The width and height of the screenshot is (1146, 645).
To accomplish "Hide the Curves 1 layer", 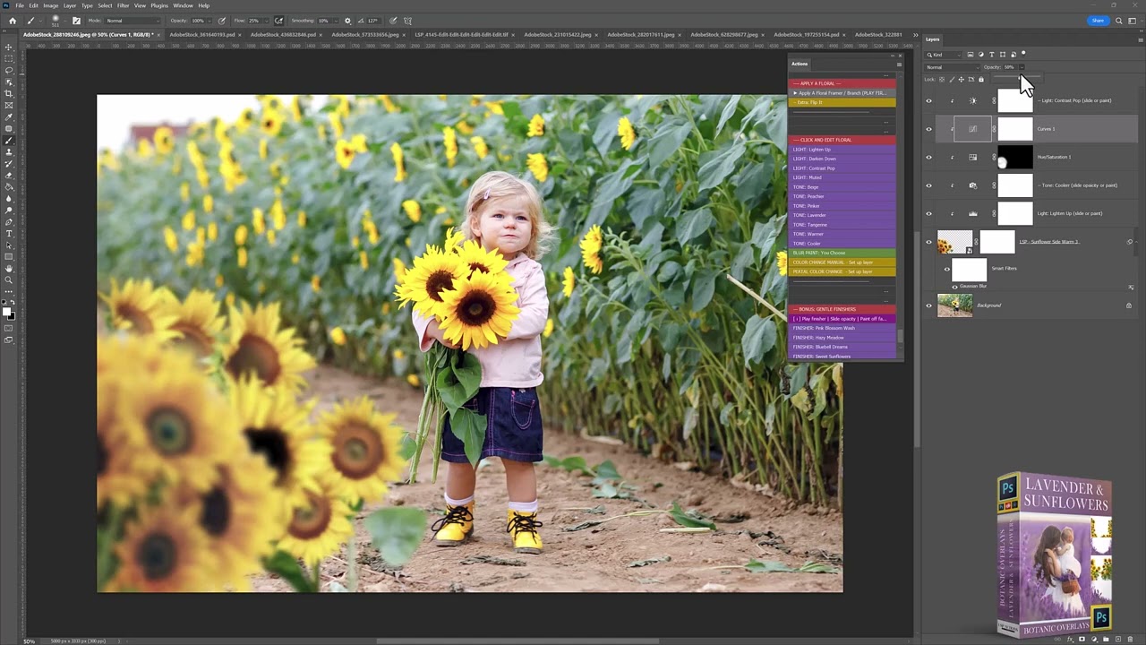I will [x=928, y=129].
